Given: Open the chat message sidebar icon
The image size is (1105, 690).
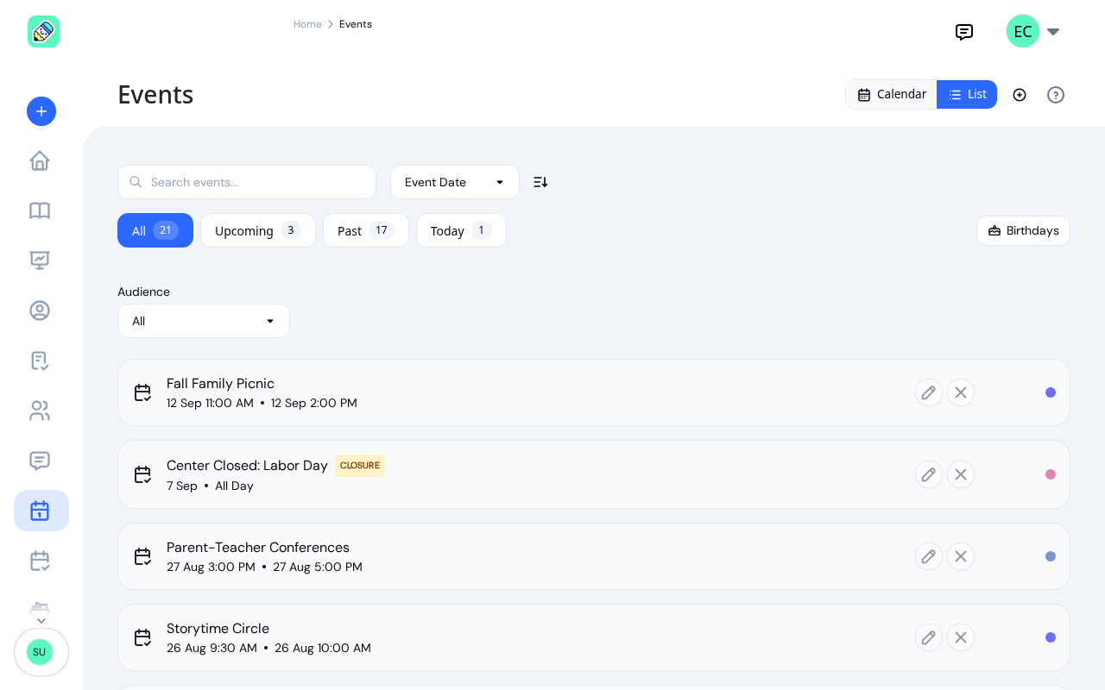Looking at the screenshot, I should coord(40,461).
